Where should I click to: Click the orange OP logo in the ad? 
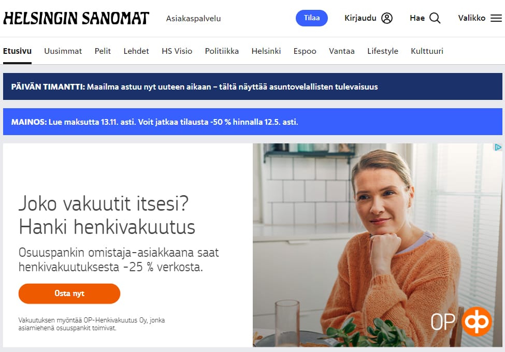pyautogui.click(x=477, y=321)
